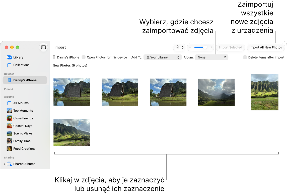Screen dimensions: 287x193
Task: Click the yellow minimize window button
Action: coord(12,47)
